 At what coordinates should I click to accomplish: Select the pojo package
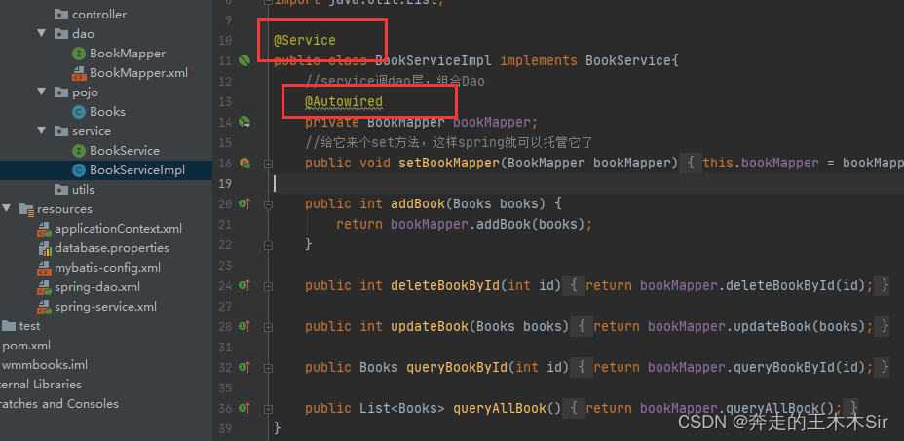pyautogui.click(x=85, y=92)
